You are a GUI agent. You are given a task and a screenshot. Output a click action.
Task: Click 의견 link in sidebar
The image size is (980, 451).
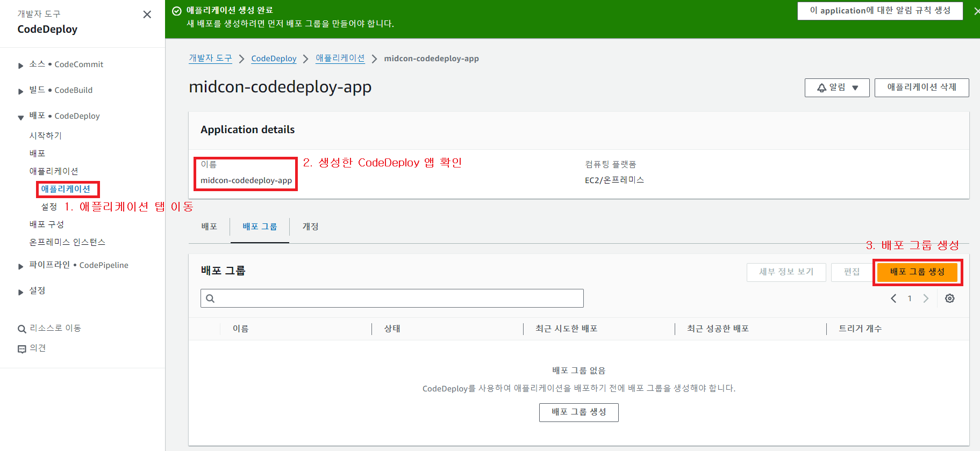tap(38, 348)
